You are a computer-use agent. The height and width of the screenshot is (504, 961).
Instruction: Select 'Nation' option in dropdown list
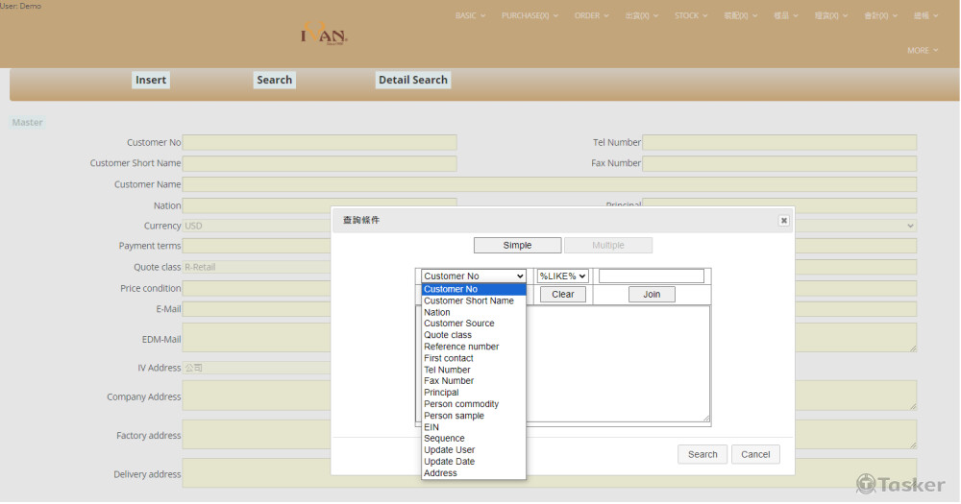tap(437, 312)
